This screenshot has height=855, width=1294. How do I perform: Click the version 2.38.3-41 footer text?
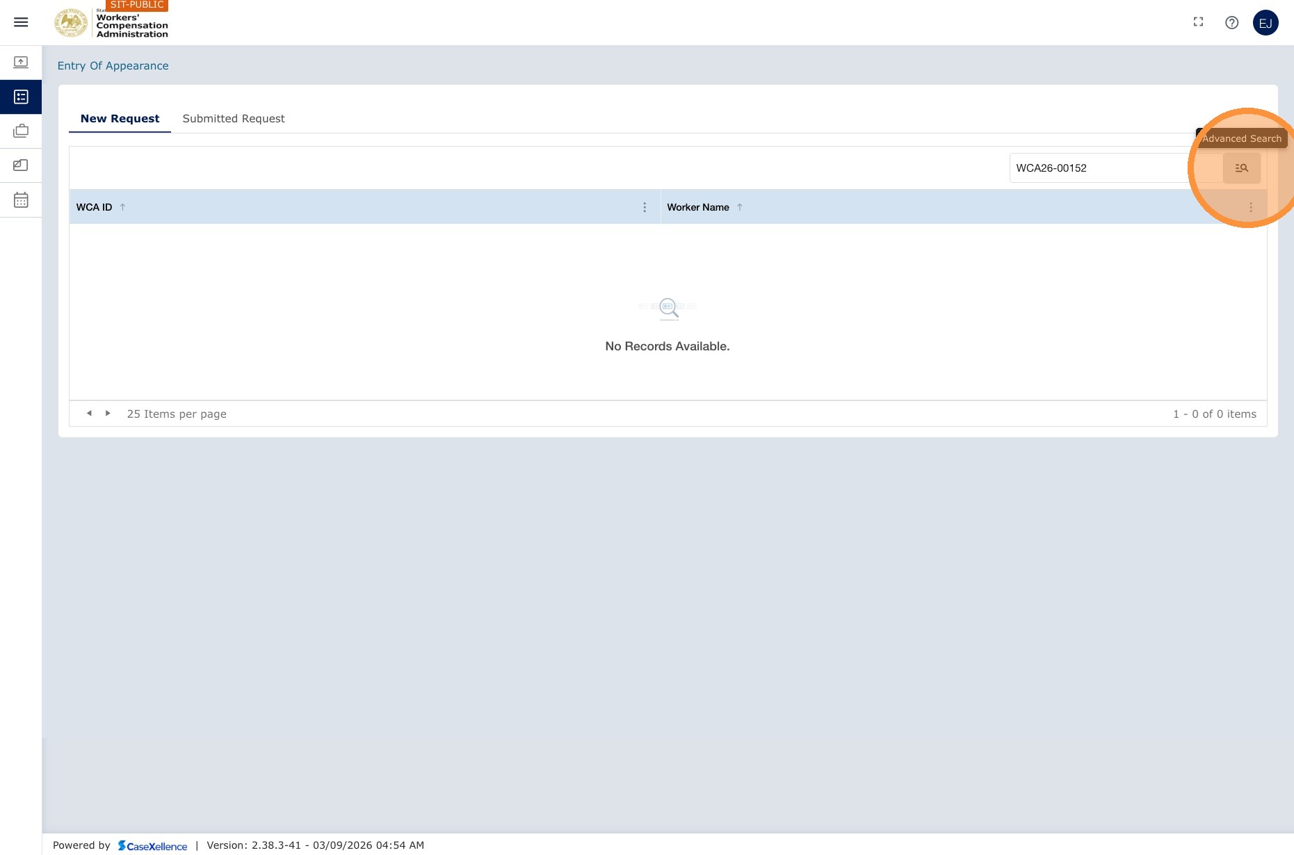315,845
